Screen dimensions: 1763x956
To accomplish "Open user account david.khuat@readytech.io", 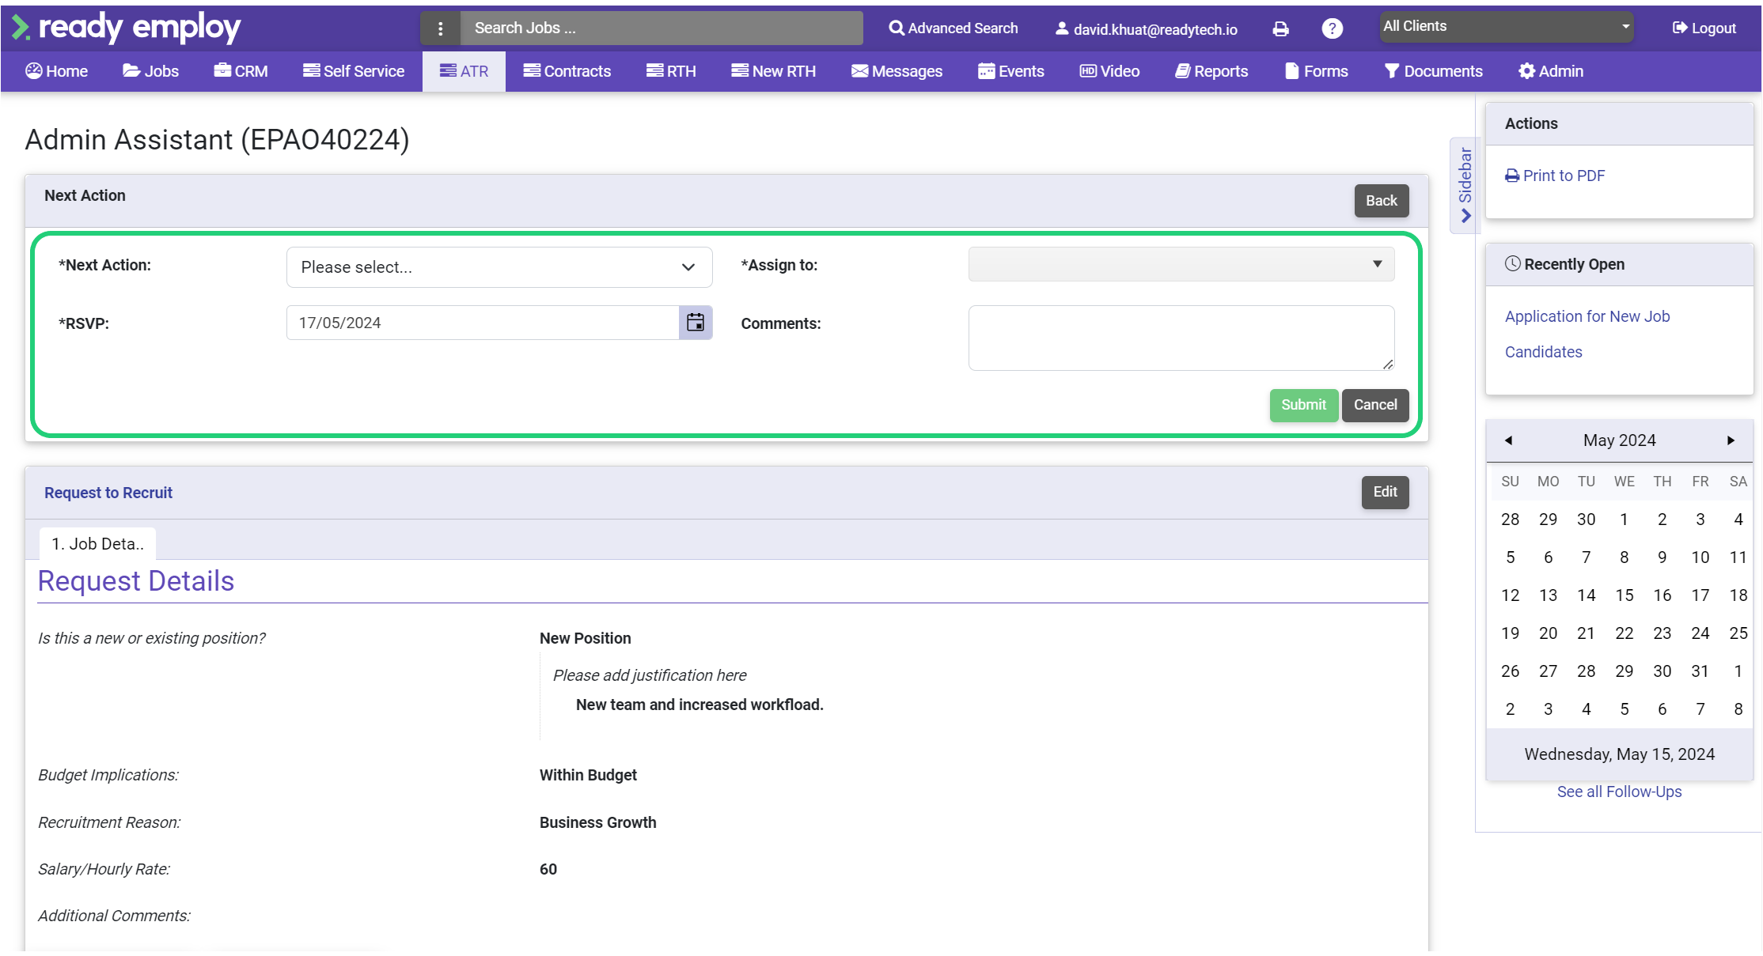I will (1147, 29).
